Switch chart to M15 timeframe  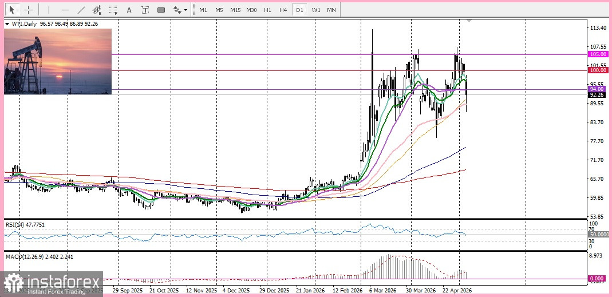click(235, 10)
